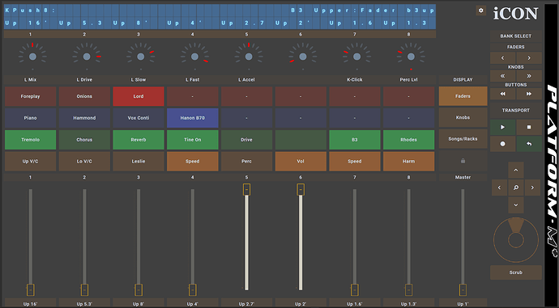Click the Perc Lvl knob
Image resolution: width=559 pixels, height=308 pixels.
coord(411,57)
